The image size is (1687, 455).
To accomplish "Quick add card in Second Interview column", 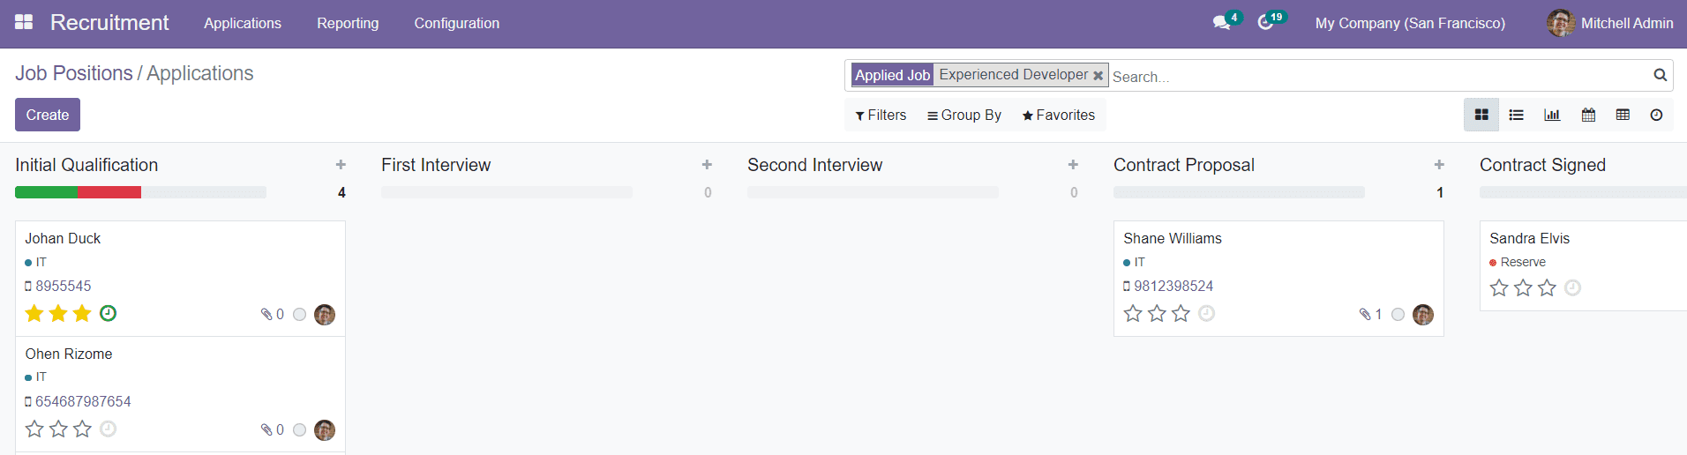I will [1073, 165].
